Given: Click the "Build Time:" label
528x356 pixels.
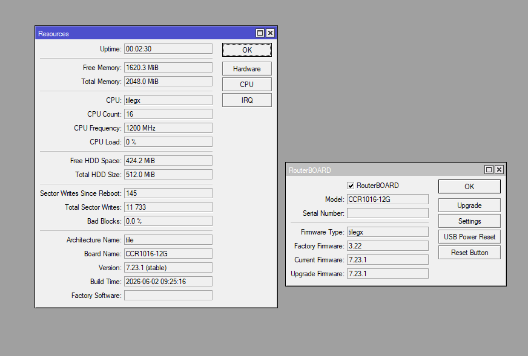Looking at the screenshot, I should tap(106, 282).
